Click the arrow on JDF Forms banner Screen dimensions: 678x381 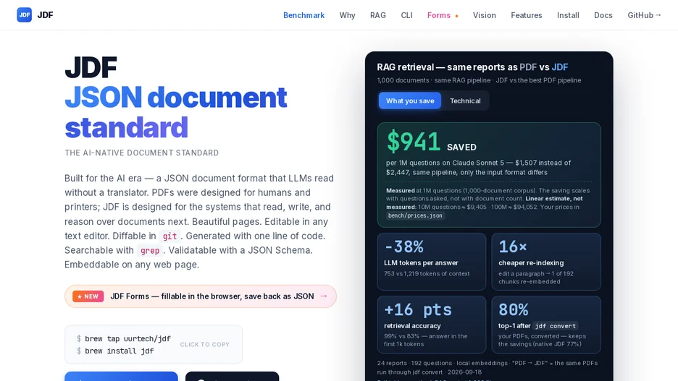point(324,296)
